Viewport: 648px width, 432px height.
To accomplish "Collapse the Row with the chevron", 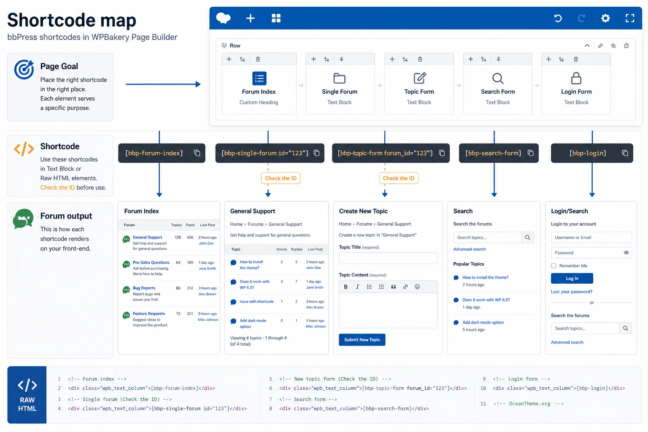I will click(587, 46).
